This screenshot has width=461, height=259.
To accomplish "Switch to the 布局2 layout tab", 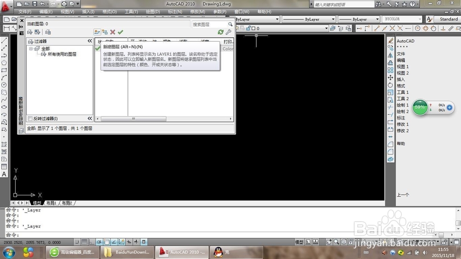I will (67, 203).
